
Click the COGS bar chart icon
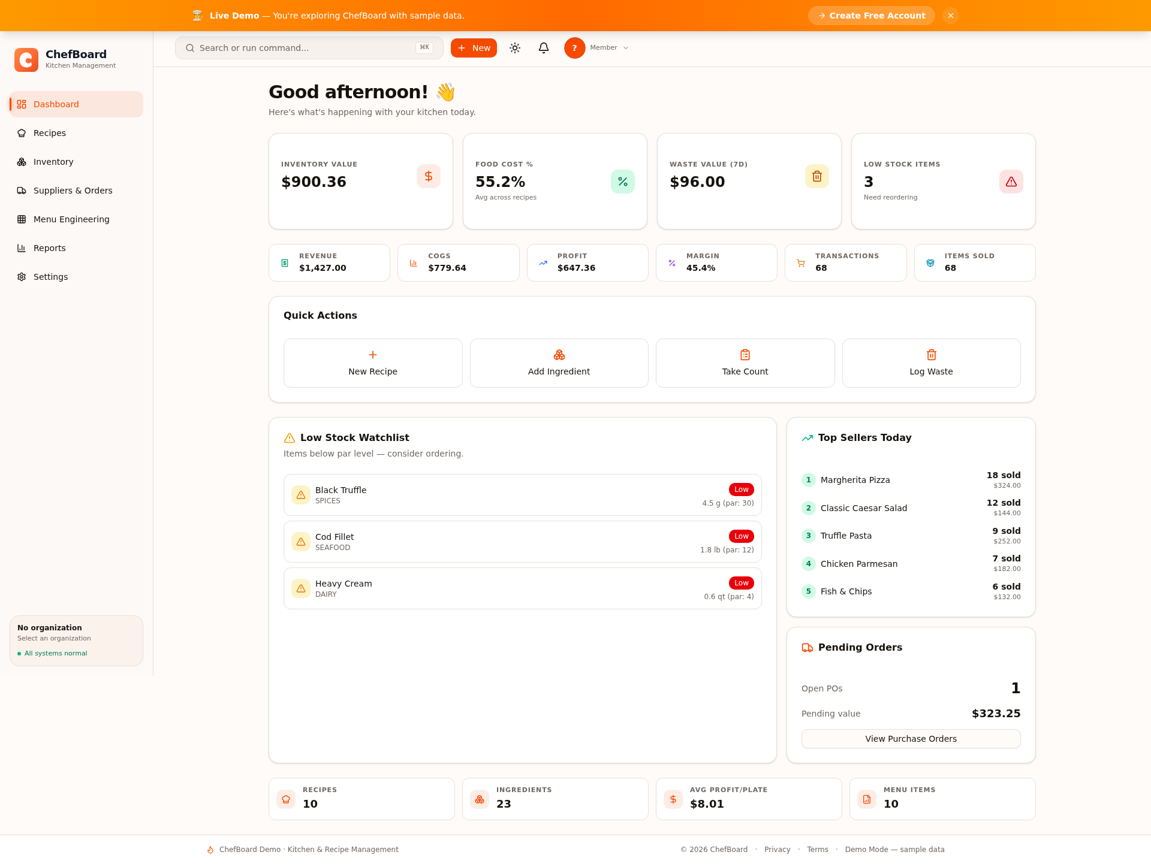point(414,263)
